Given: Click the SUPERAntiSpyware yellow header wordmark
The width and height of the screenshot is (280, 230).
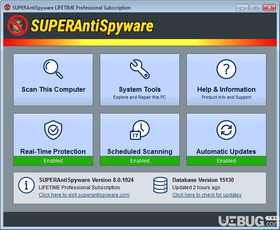Looking at the screenshot, I should click(92, 26).
